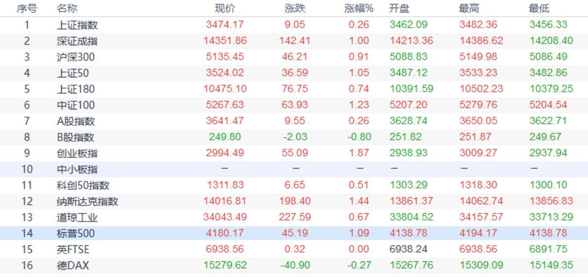Select the 道琼工业 row name
The height and width of the screenshot is (277, 588).
tap(77, 217)
